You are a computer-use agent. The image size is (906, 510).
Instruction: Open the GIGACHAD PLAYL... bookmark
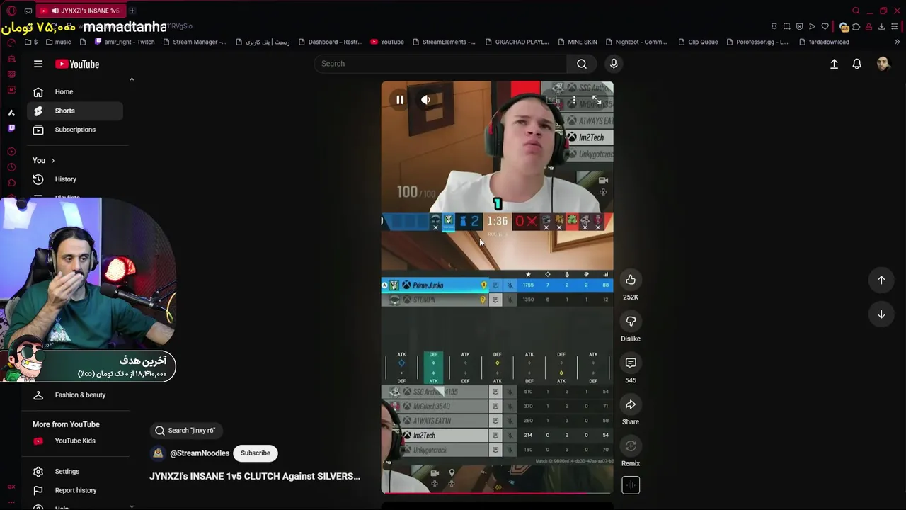pyautogui.click(x=517, y=42)
